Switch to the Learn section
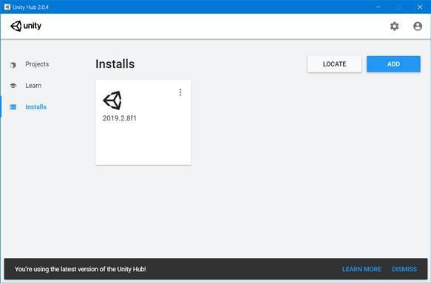The width and height of the screenshot is (431, 283). (x=33, y=86)
